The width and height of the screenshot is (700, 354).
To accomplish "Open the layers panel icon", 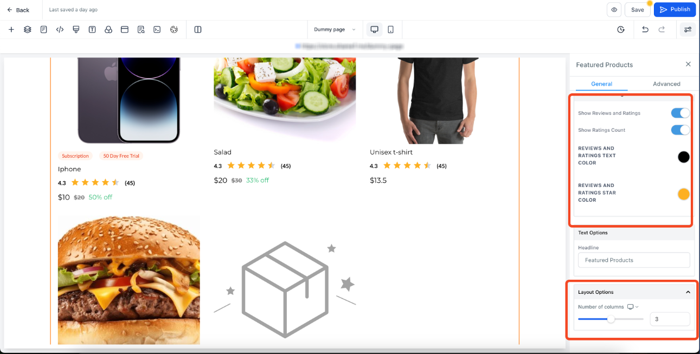I will pos(27,30).
